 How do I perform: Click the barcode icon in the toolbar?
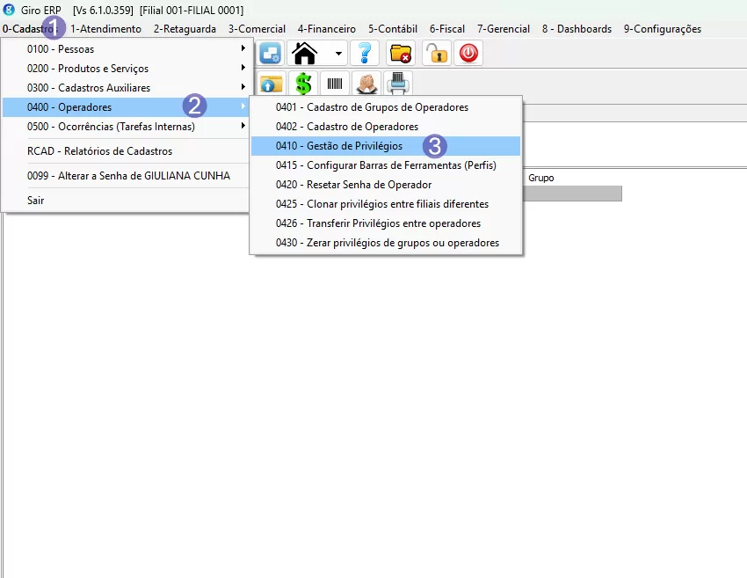[335, 84]
